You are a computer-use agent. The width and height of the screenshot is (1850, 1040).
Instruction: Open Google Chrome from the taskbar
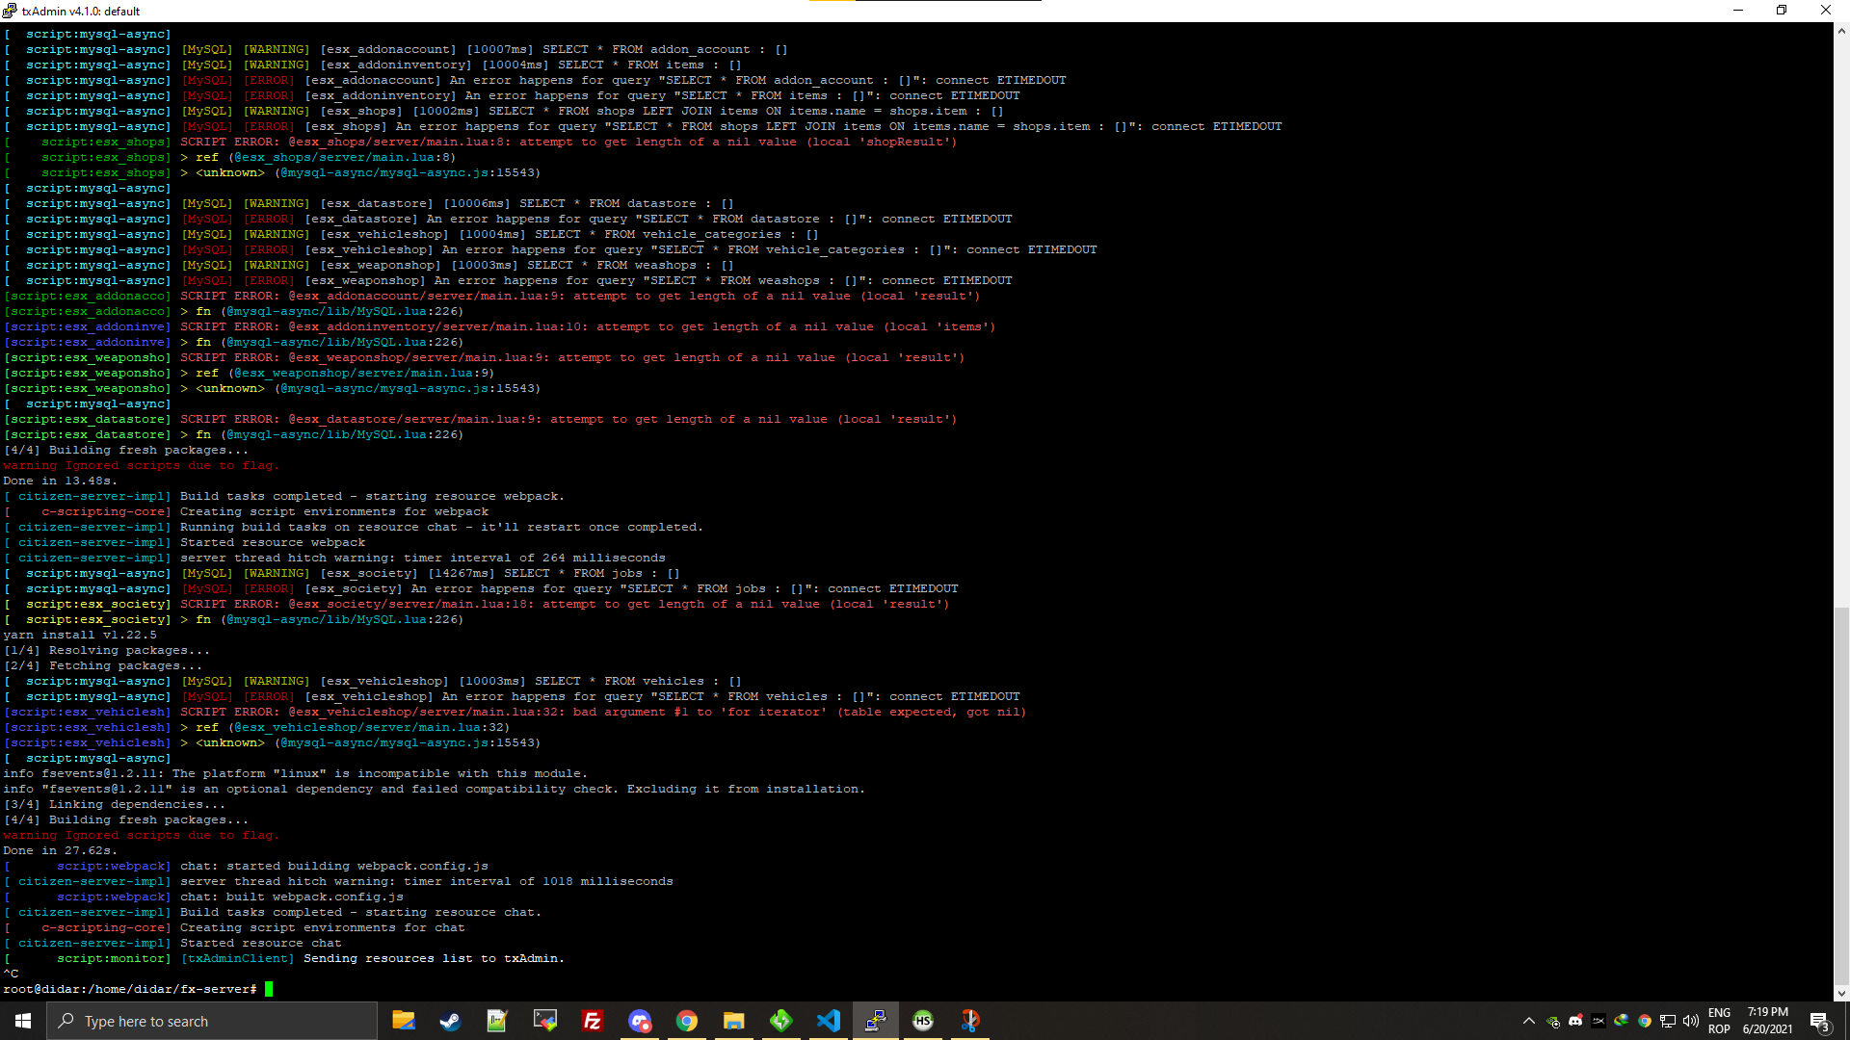pyautogui.click(x=687, y=1021)
